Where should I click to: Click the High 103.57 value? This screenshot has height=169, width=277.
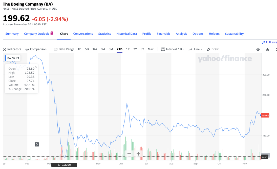pos(30,73)
